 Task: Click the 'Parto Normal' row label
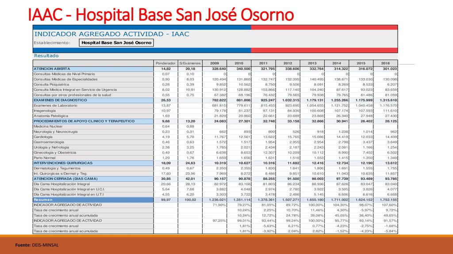(45, 158)
